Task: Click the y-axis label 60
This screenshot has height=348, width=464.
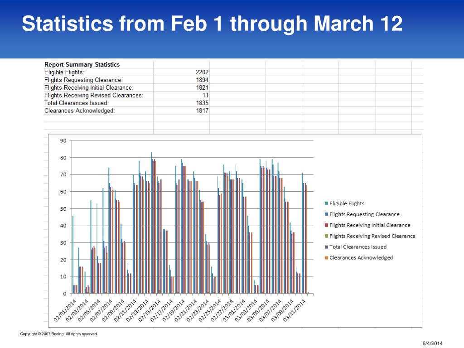Action: pos(63,192)
